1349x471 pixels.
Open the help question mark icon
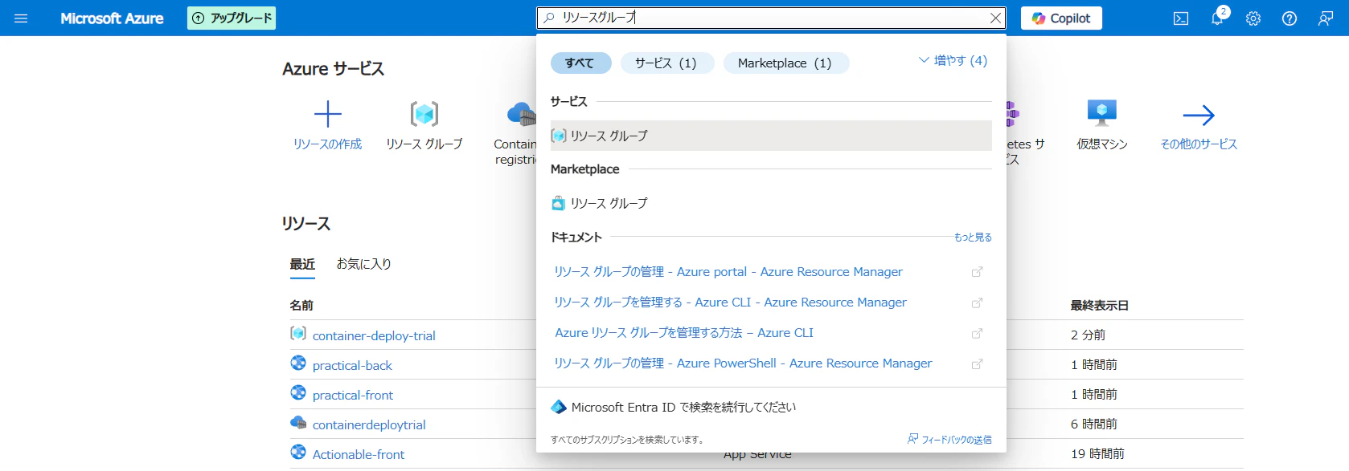(x=1290, y=18)
